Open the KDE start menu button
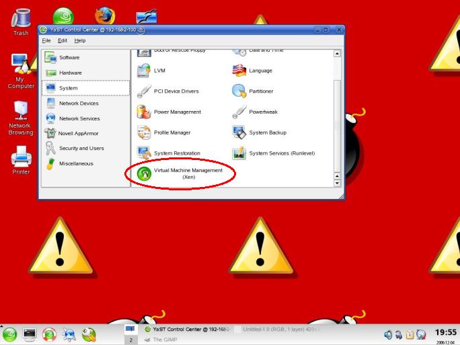 [9, 334]
